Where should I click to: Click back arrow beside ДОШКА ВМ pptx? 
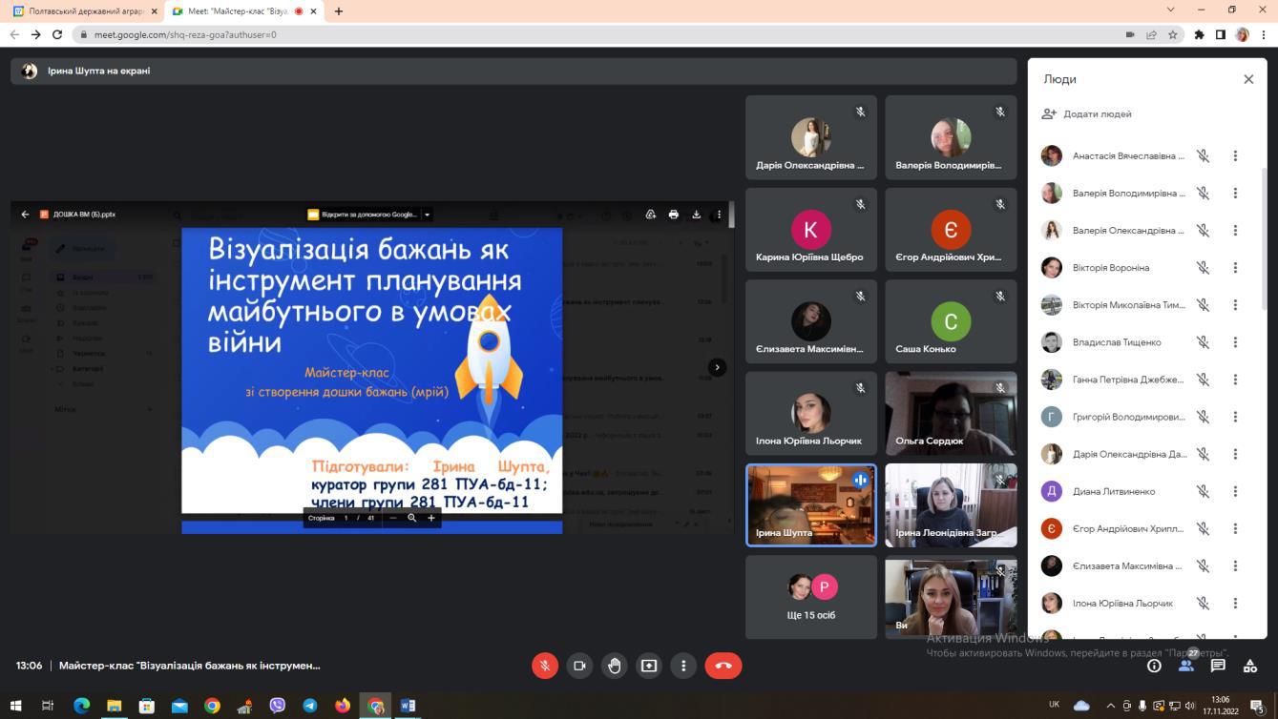[x=25, y=215]
